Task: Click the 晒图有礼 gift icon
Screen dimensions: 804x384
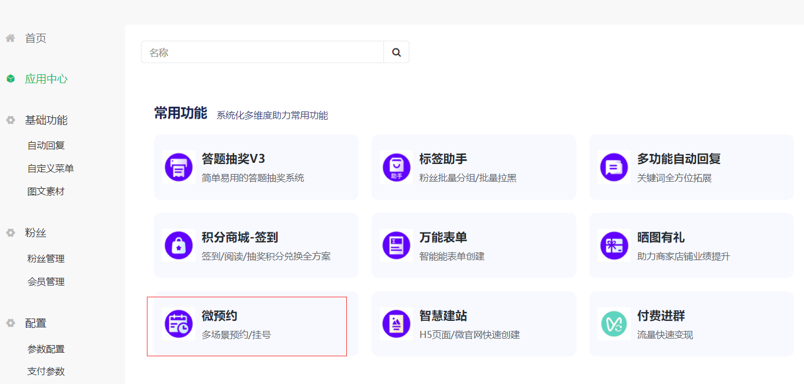Action: 613,246
